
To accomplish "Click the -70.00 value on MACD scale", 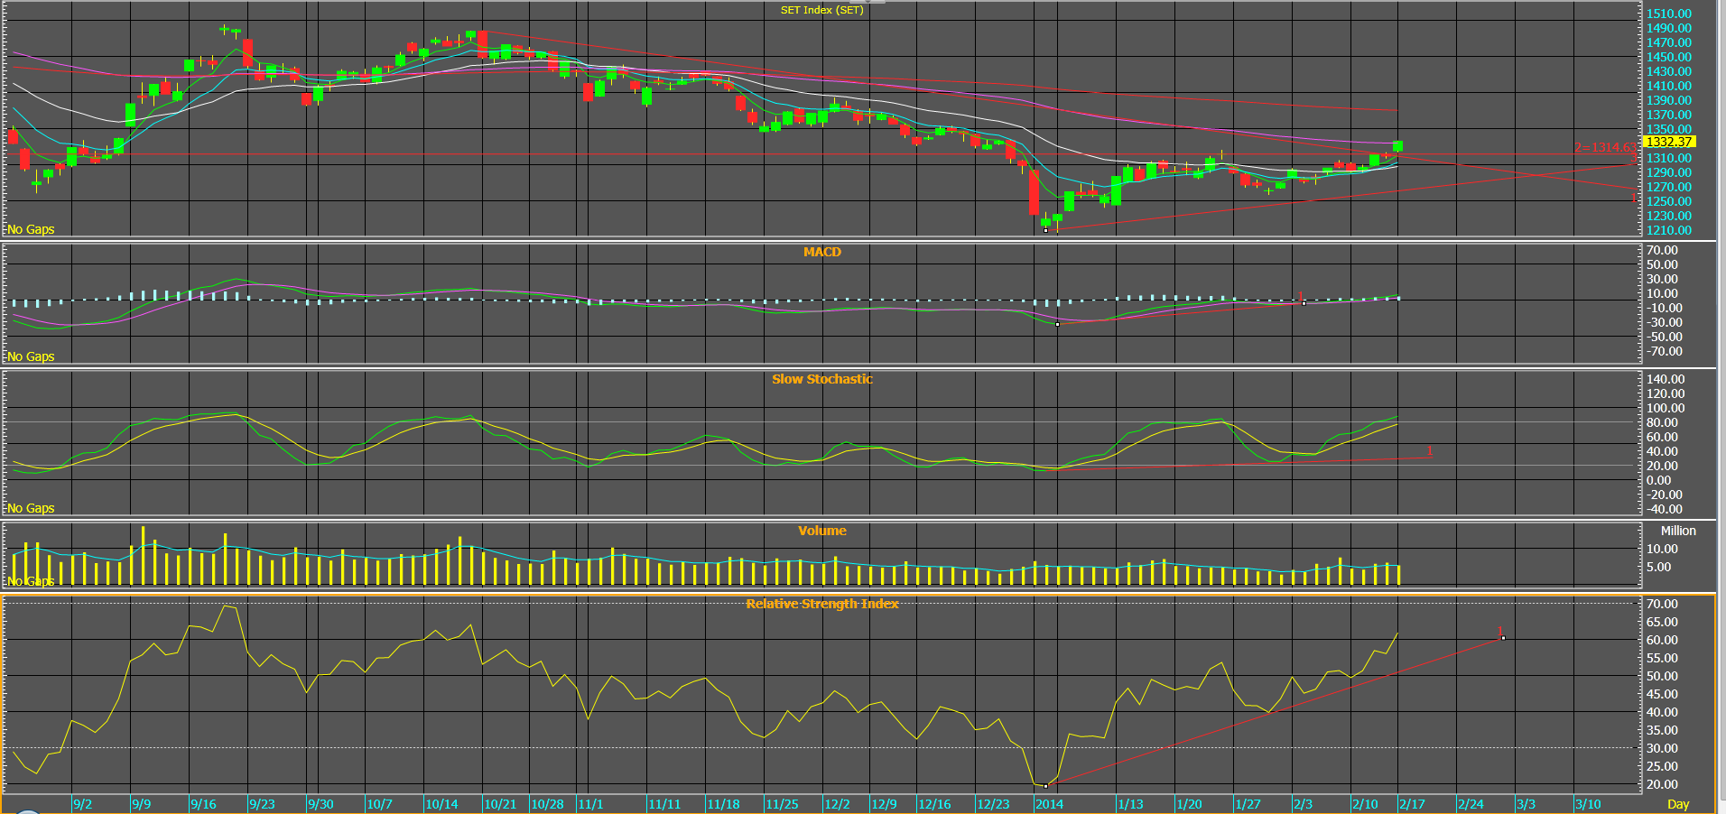I will (1664, 351).
